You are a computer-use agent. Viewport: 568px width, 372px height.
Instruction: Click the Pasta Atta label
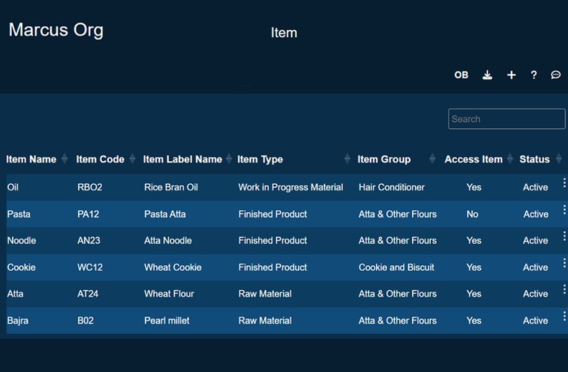click(x=165, y=214)
